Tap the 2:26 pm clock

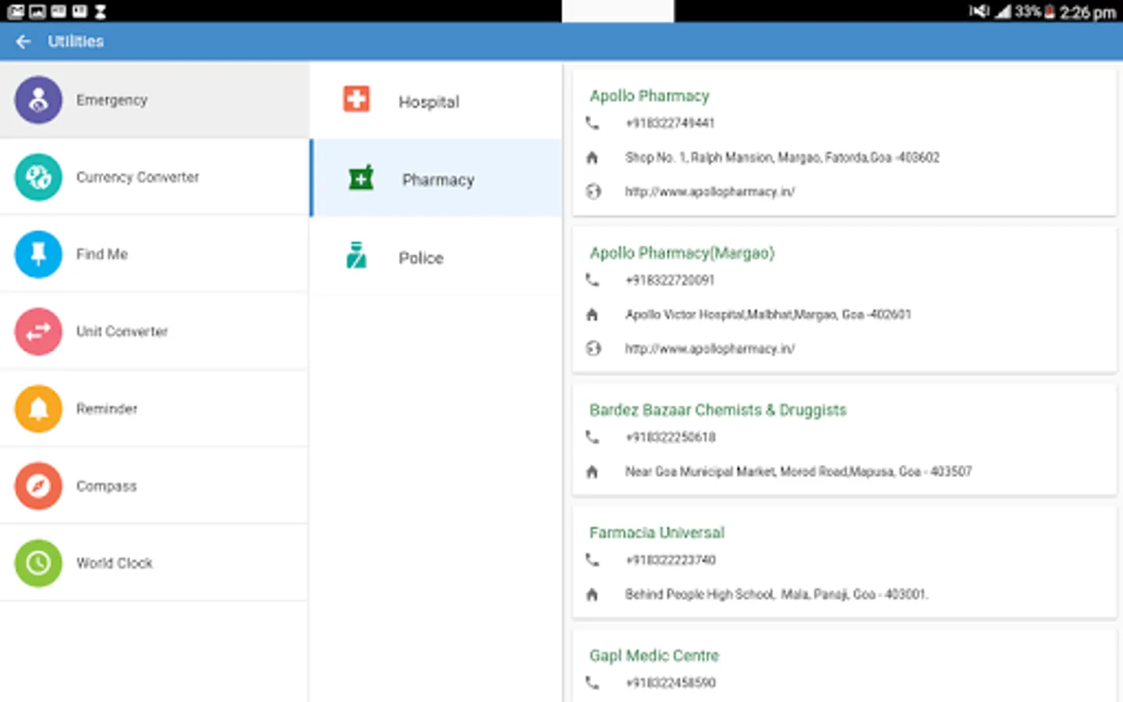[x=1087, y=12]
